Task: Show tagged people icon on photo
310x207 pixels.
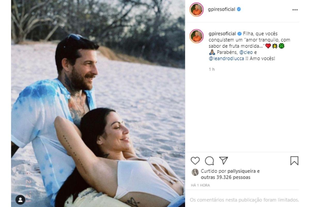Action: click(x=20, y=199)
